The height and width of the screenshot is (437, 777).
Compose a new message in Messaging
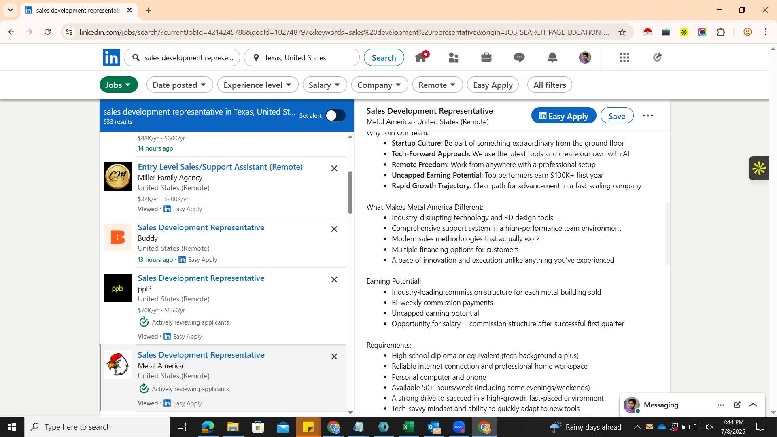737,405
